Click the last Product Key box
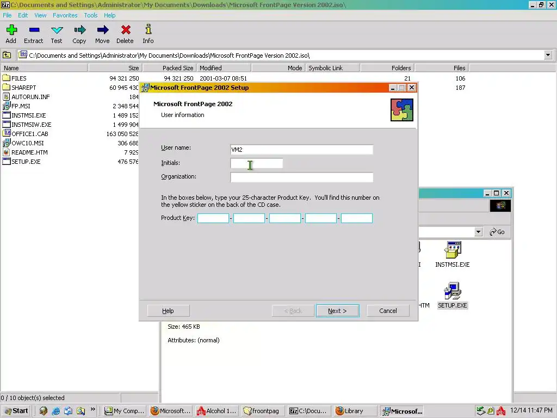557x418 pixels. pyautogui.click(x=357, y=218)
